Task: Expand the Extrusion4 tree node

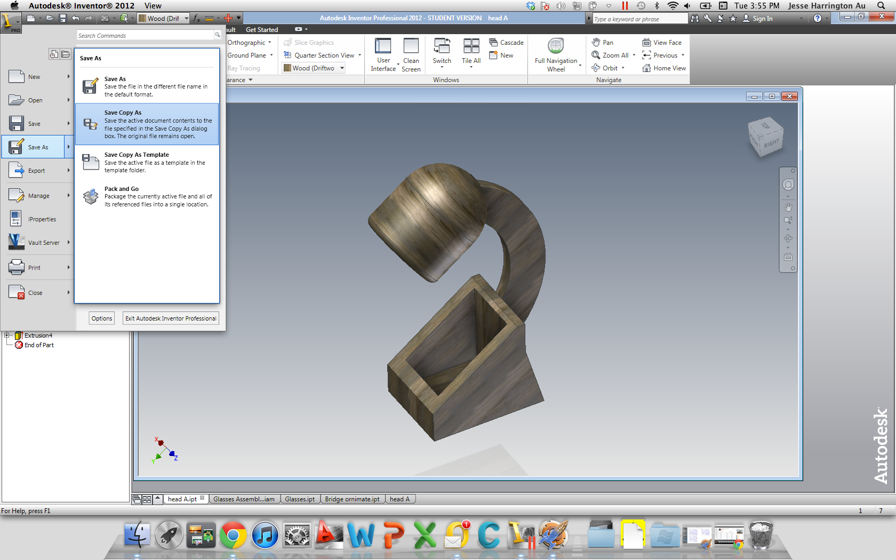Action: click(7, 335)
